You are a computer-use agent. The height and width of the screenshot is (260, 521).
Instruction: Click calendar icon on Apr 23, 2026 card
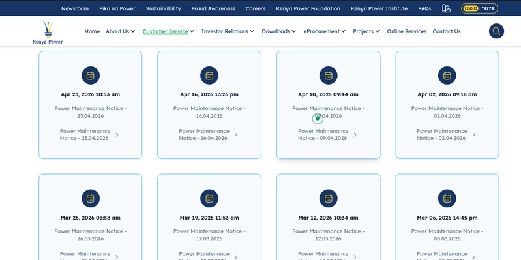click(x=91, y=76)
